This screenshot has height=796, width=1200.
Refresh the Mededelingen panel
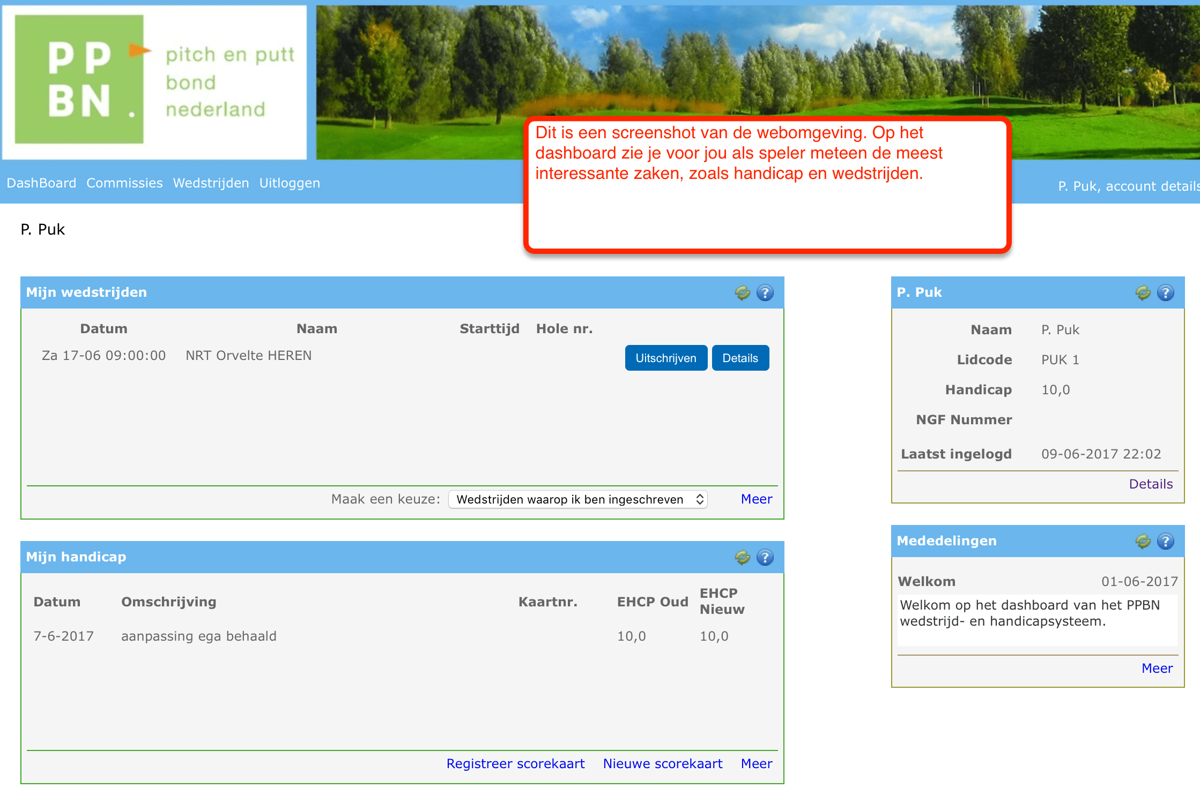1143,541
